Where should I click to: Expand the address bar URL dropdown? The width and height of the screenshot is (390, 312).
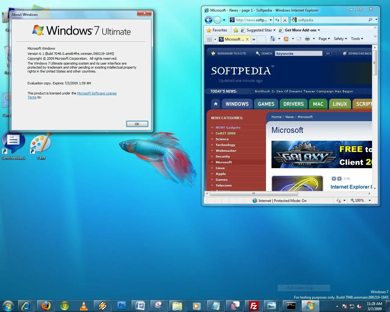(x=271, y=20)
